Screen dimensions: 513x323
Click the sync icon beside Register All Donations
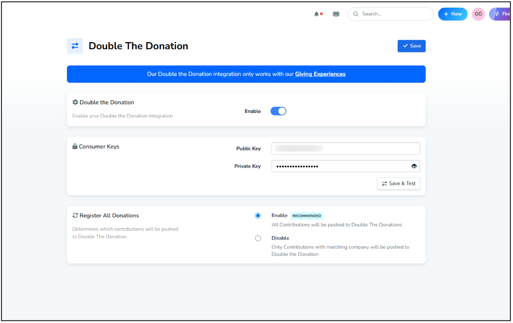(75, 215)
